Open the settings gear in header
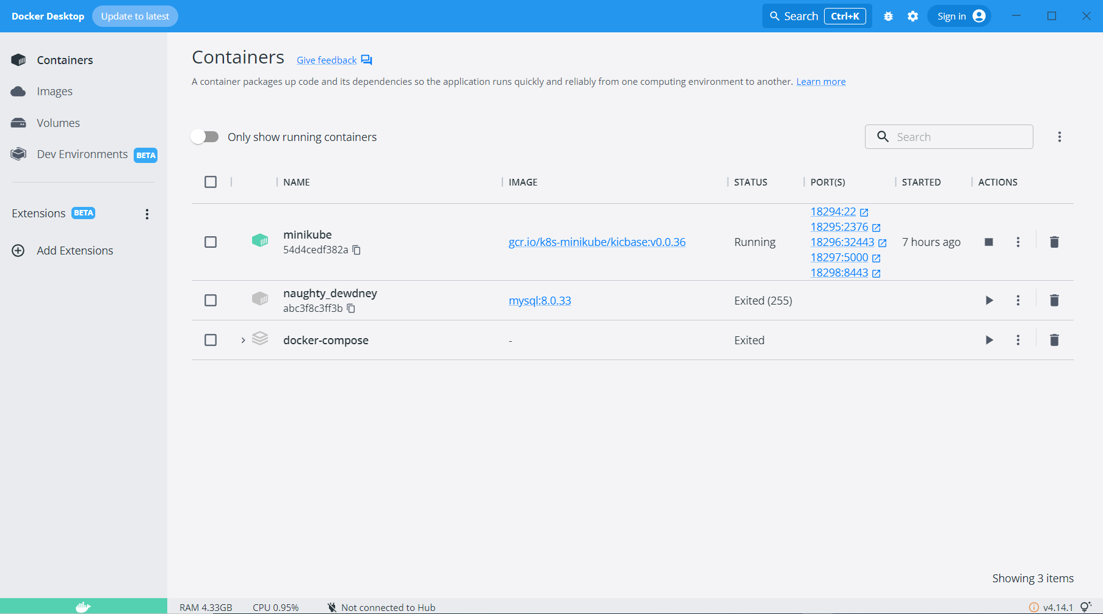 coord(913,16)
